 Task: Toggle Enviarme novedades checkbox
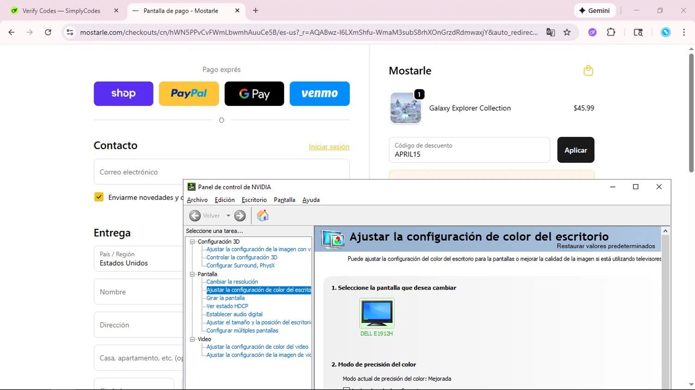click(x=99, y=197)
